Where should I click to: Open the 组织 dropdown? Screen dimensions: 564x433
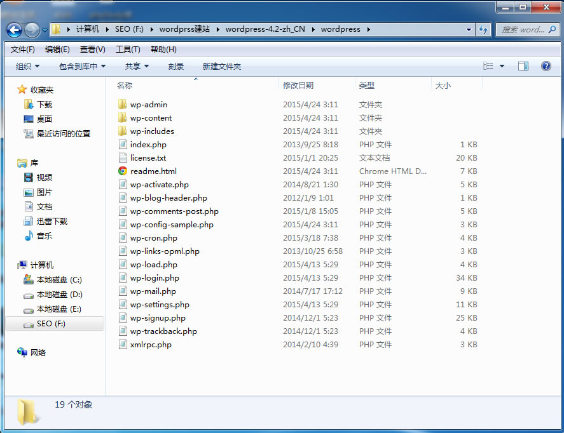(27, 67)
